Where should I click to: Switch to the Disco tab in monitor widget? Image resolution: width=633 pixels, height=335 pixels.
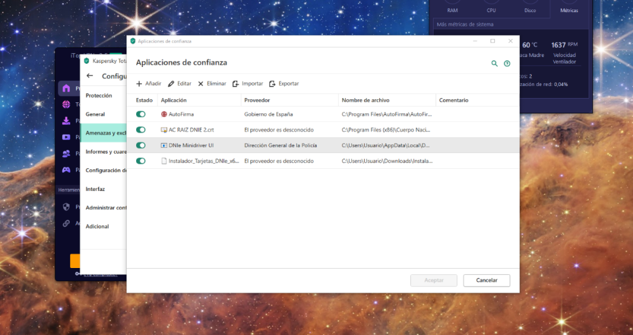tap(530, 11)
